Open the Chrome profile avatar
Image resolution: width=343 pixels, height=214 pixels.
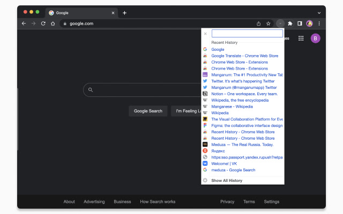point(309,24)
